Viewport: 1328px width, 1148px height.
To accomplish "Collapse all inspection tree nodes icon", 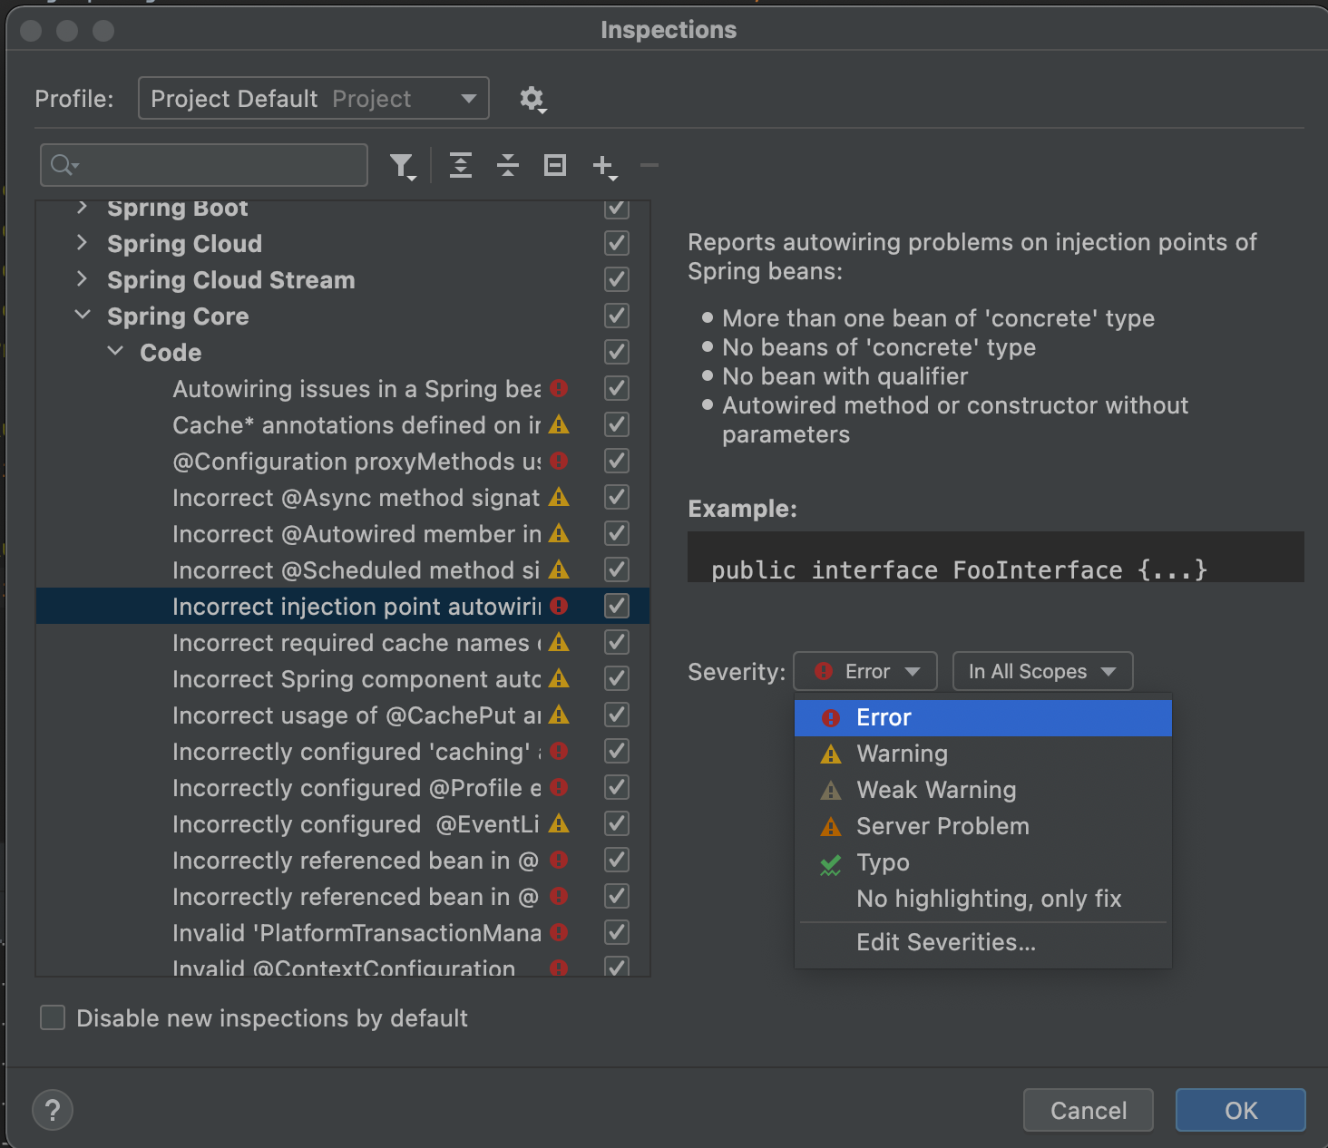I will click(508, 165).
